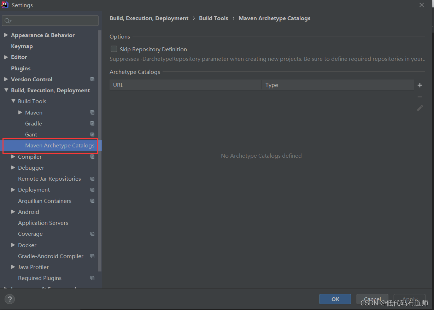Image resolution: width=434 pixels, height=310 pixels.
Task: Click Build, Execution, Deployment breadcrumb
Action: coord(149,18)
